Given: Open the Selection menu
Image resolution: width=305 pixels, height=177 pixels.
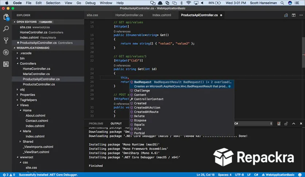Looking at the screenshot, I should point(53,3).
